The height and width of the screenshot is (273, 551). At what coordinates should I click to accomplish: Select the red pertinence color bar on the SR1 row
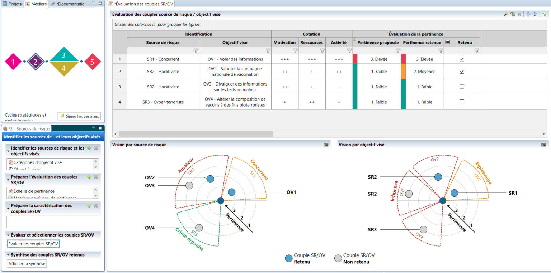click(x=354, y=59)
